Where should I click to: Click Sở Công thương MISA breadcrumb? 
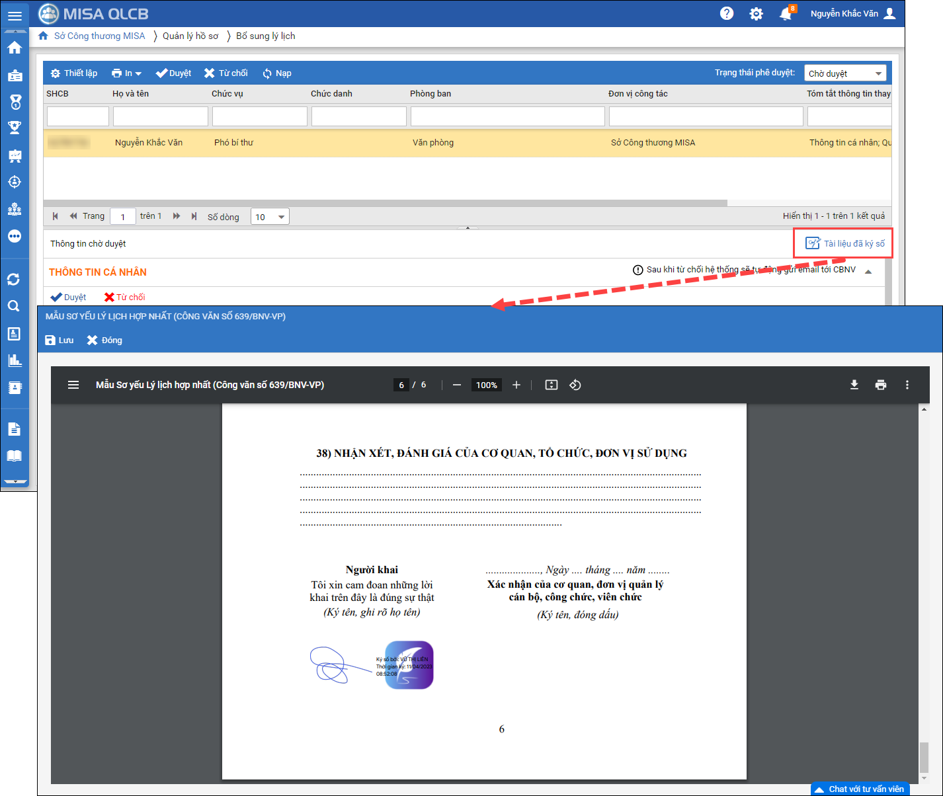(99, 36)
